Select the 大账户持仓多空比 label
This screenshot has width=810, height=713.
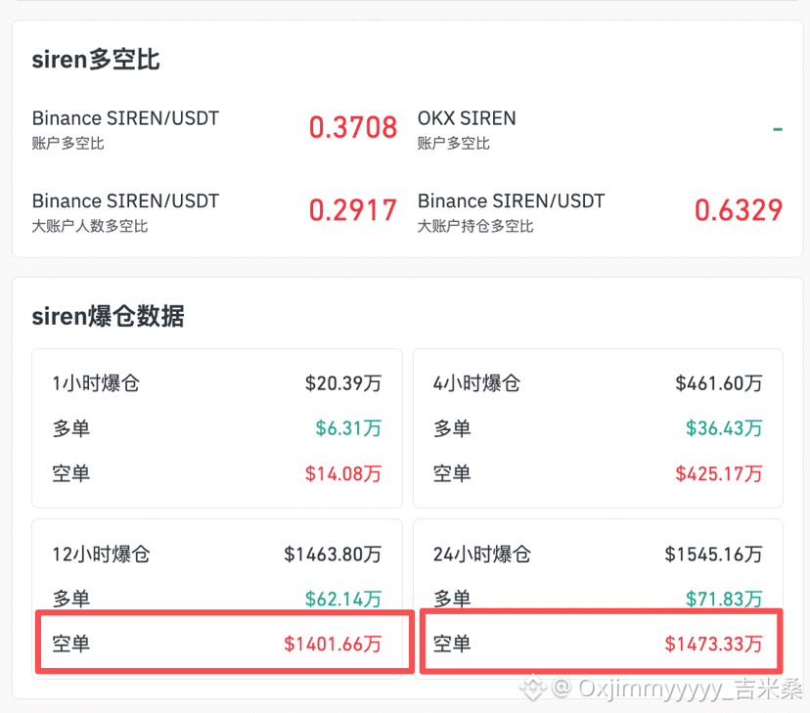[475, 226]
